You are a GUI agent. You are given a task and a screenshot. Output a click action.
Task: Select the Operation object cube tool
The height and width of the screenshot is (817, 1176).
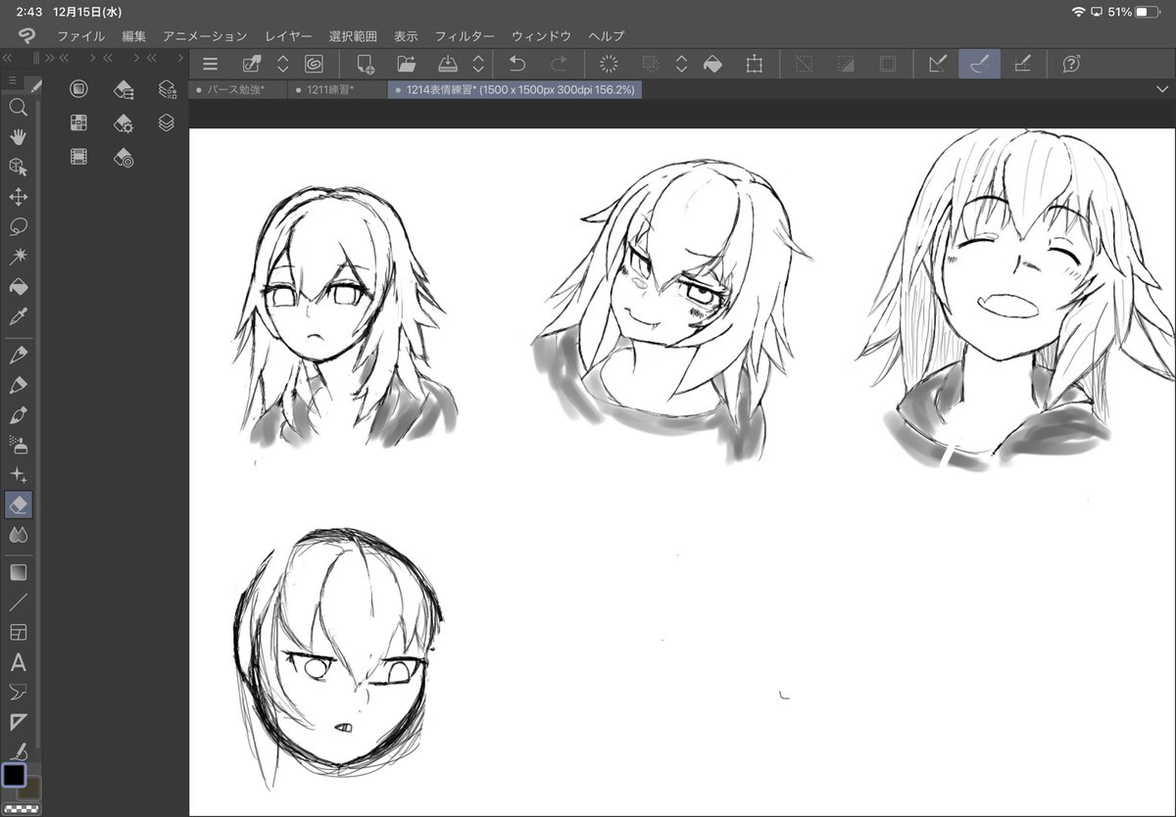click(18, 167)
